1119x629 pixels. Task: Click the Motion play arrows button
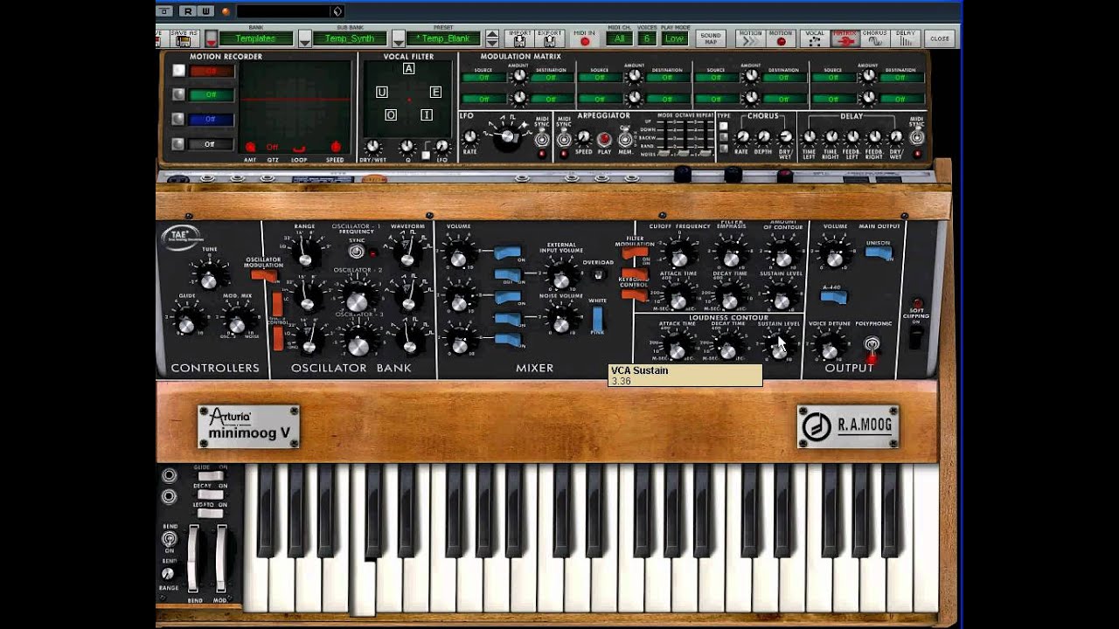point(750,38)
